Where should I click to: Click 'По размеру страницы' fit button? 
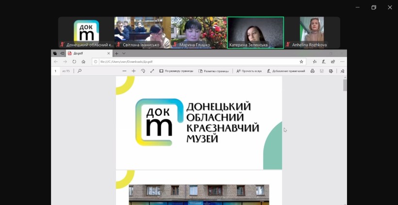[176, 71]
